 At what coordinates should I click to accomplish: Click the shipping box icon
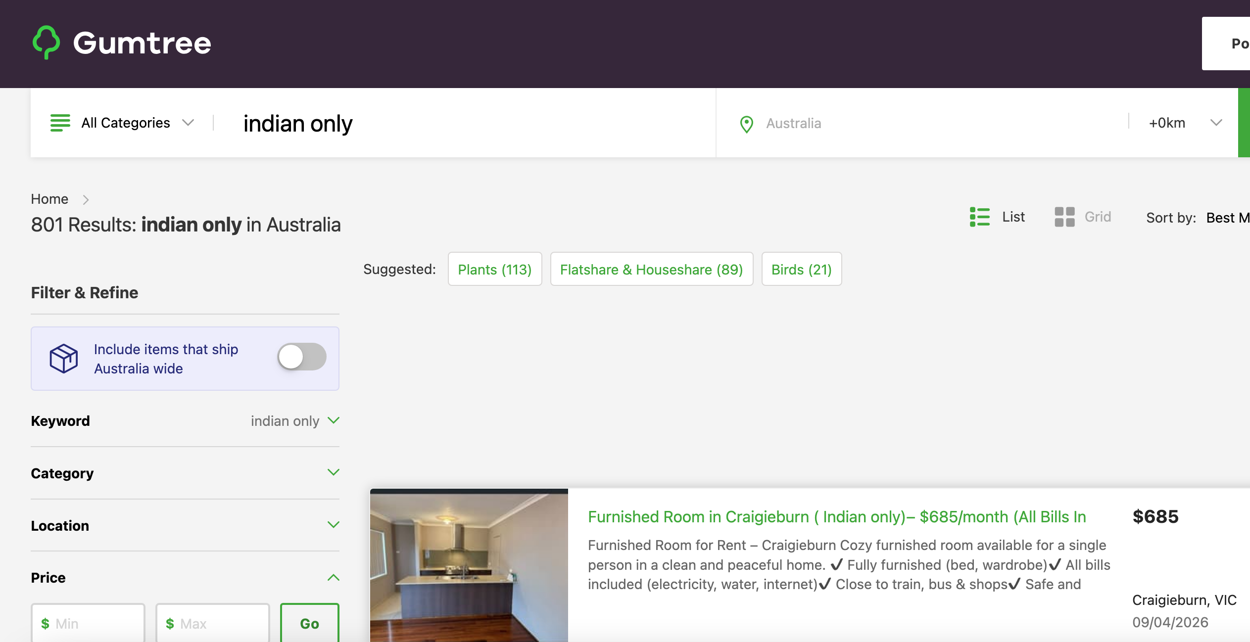tap(64, 359)
